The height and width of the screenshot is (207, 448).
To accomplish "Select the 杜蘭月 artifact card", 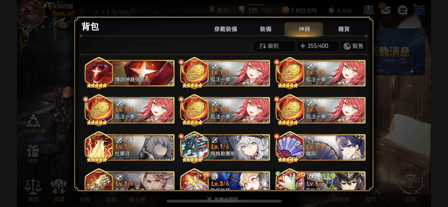I will [x=130, y=147].
